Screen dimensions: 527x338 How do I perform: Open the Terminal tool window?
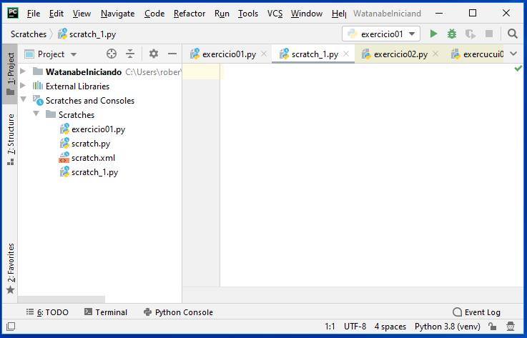(x=105, y=312)
